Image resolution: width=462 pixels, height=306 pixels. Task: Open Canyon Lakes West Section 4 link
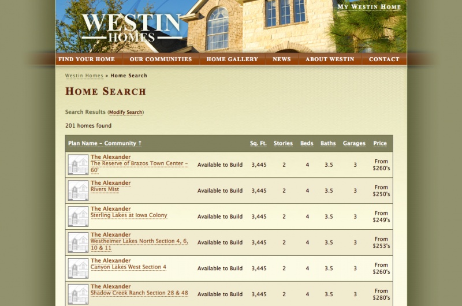128,267
